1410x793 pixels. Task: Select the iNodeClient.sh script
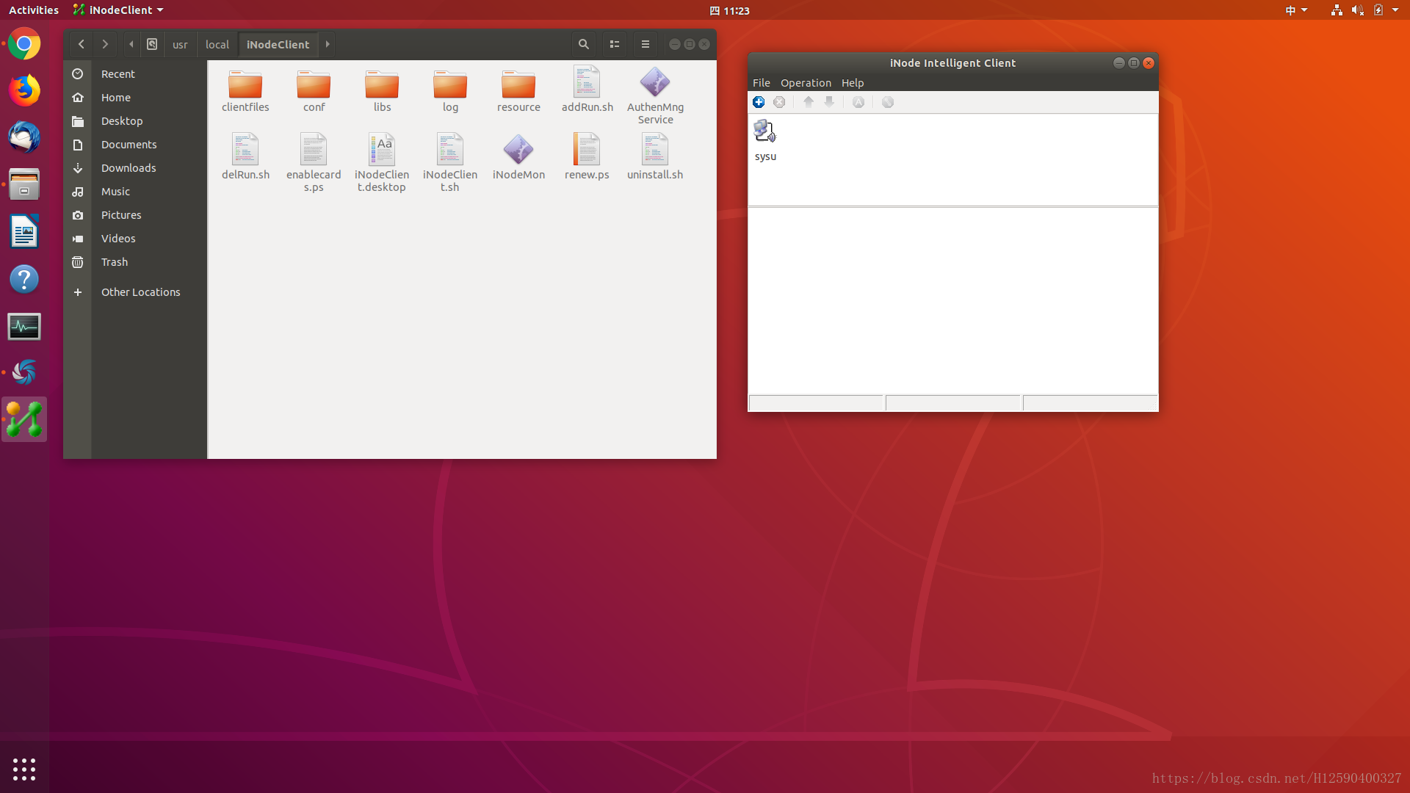pos(450,163)
